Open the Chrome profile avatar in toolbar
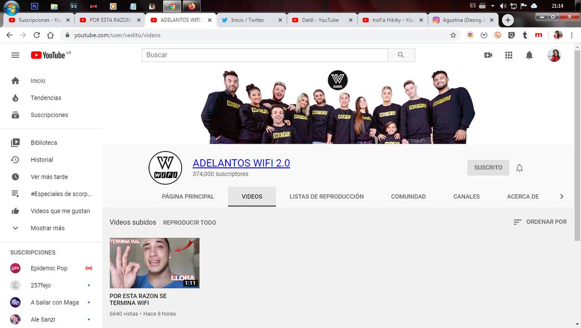The image size is (581, 328). click(x=558, y=35)
